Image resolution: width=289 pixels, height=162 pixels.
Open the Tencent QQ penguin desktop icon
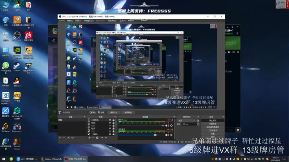pos(17,82)
